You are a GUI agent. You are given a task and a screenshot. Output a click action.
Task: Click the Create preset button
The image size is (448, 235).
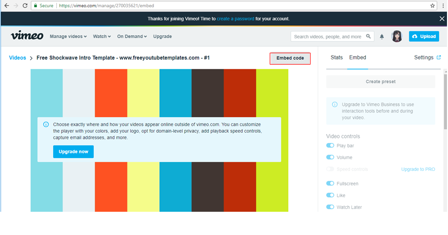tap(381, 82)
